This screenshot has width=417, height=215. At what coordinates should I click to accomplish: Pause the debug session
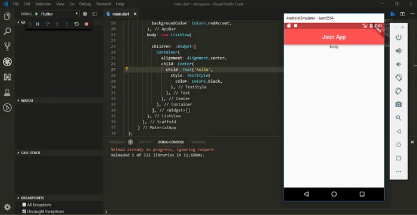coord(38,24)
